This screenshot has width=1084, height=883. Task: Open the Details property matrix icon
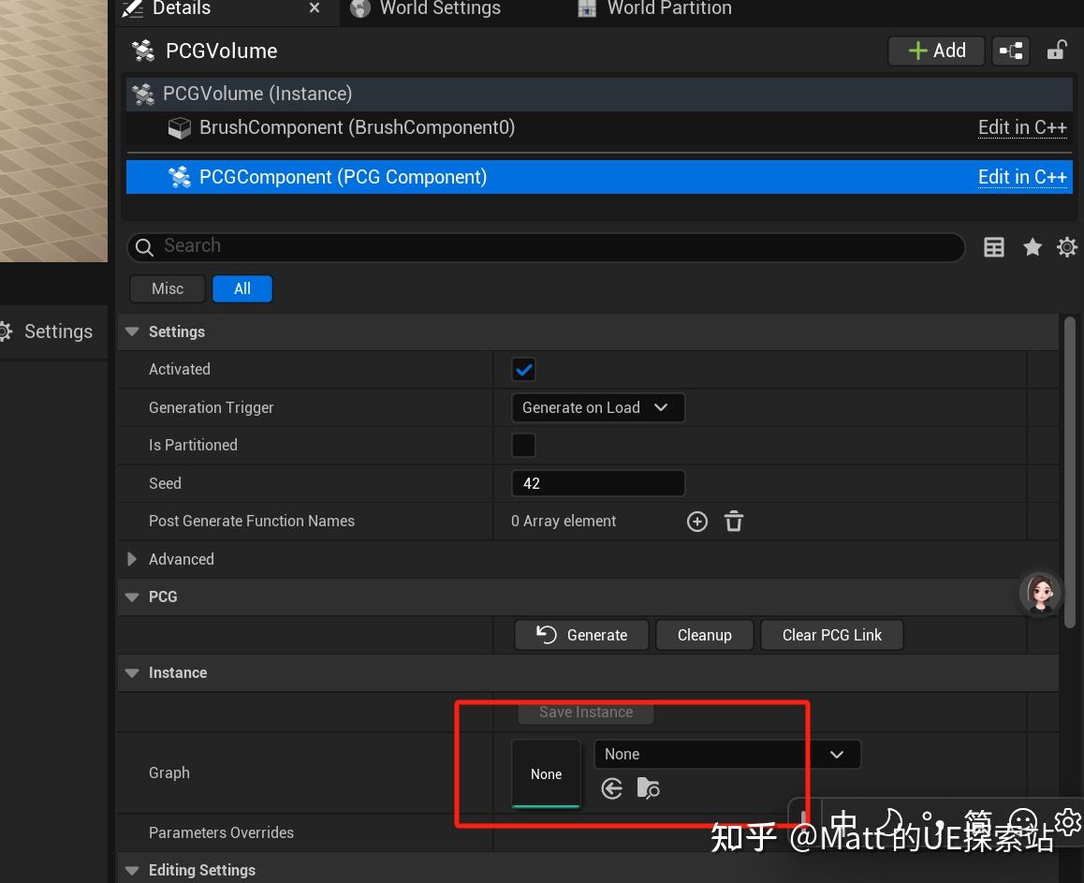click(993, 246)
